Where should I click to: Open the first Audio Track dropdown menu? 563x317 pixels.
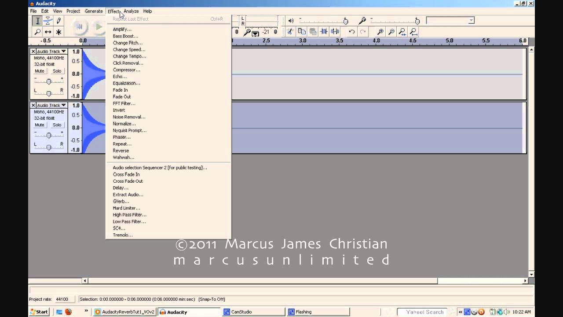(x=51, y=52)
